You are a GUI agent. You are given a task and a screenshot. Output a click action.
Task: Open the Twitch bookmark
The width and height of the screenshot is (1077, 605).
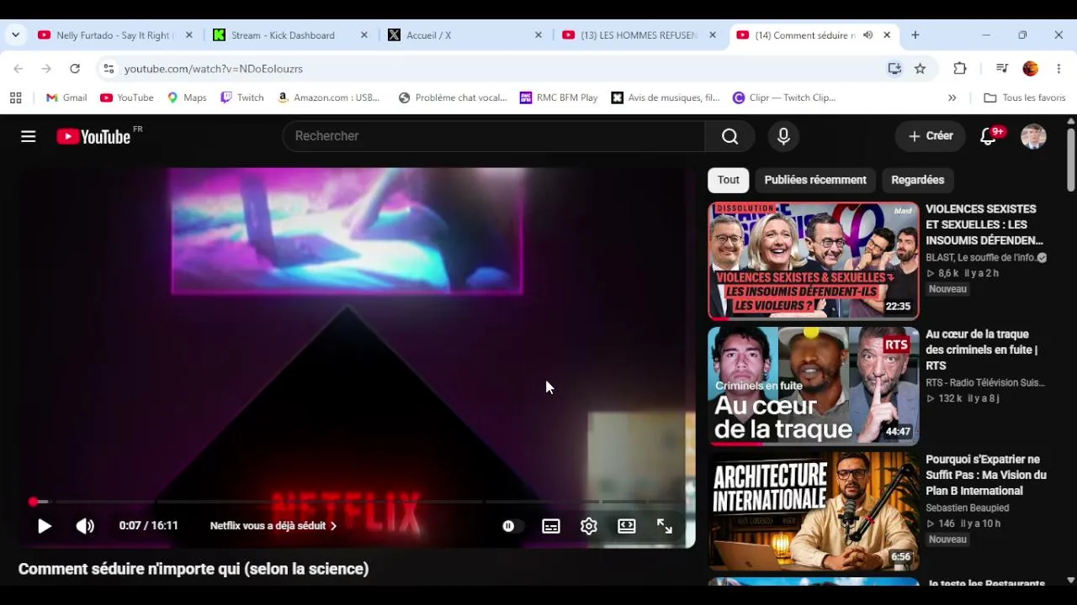click(x=241, y=97)
